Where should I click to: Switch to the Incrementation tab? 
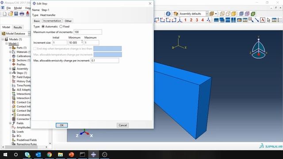tap(52, 21)
